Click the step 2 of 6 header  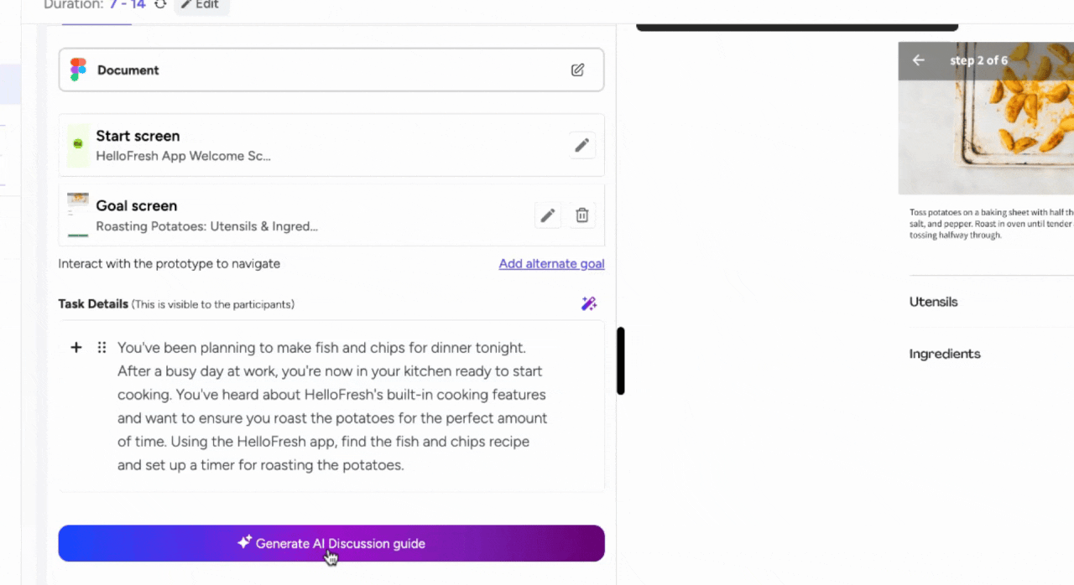[978, 60]
